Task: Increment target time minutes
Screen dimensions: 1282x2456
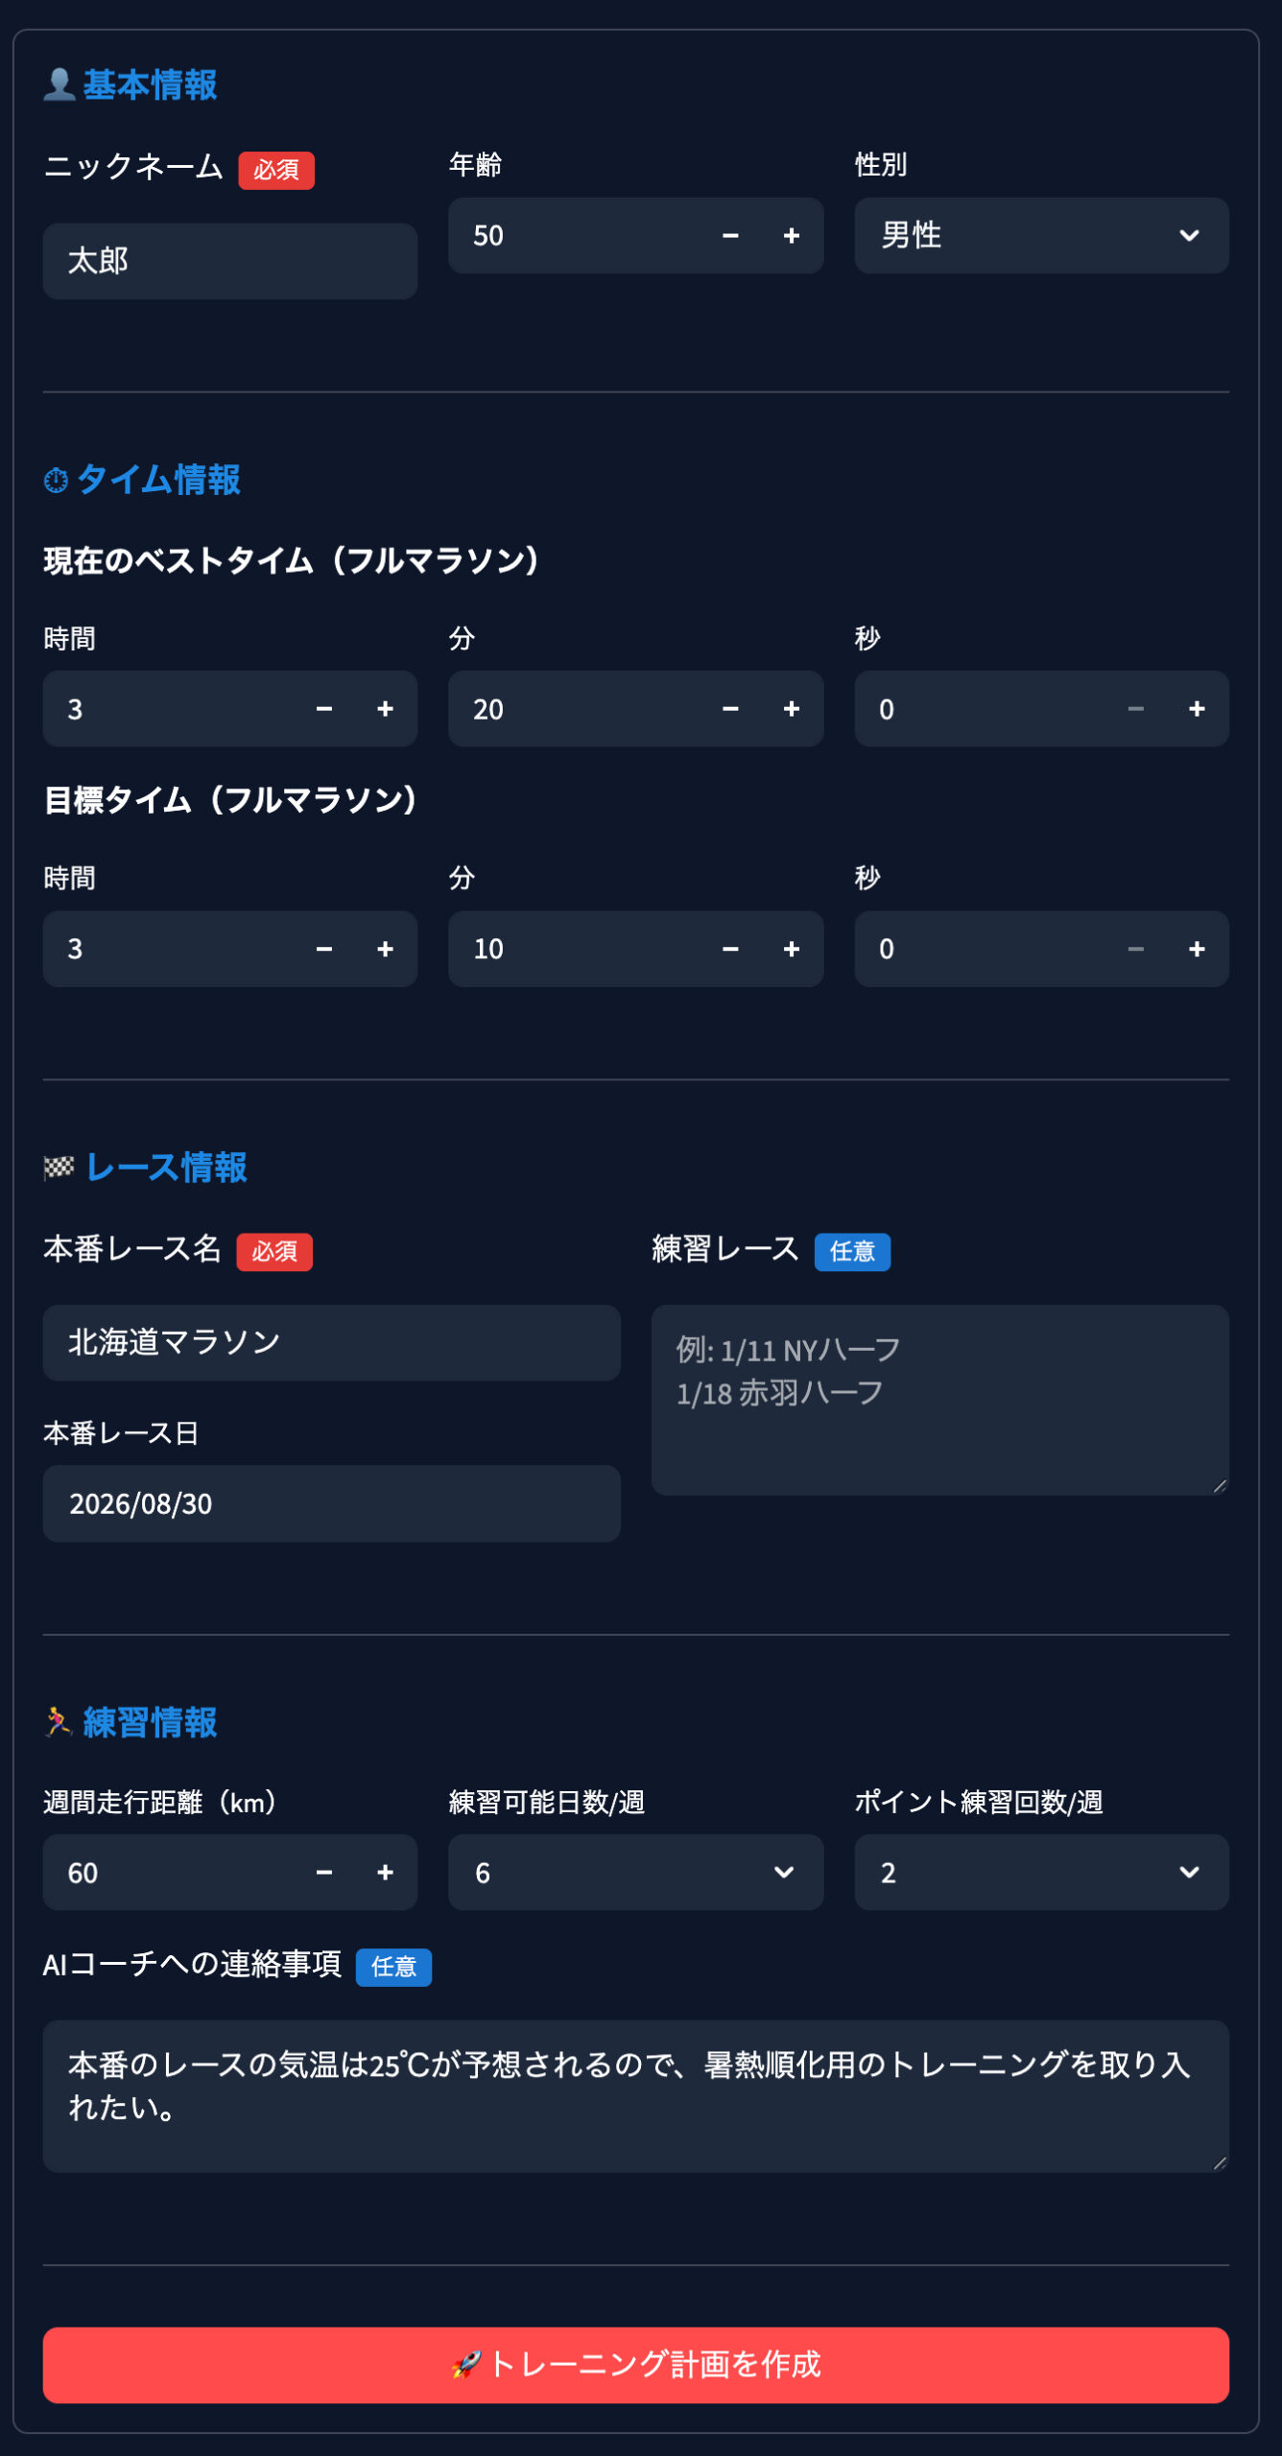Action: [x=792, y=949]
